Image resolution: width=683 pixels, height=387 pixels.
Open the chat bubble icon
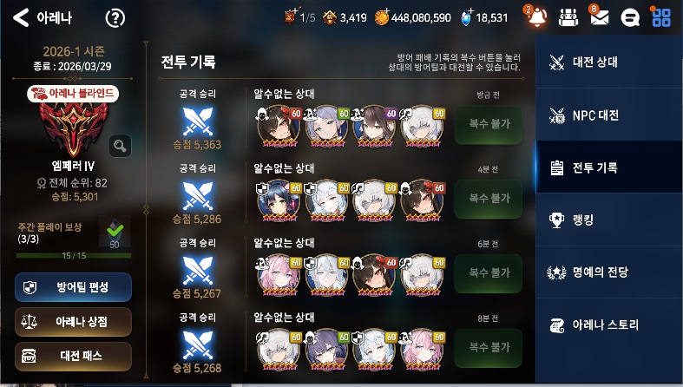(630, 18)
